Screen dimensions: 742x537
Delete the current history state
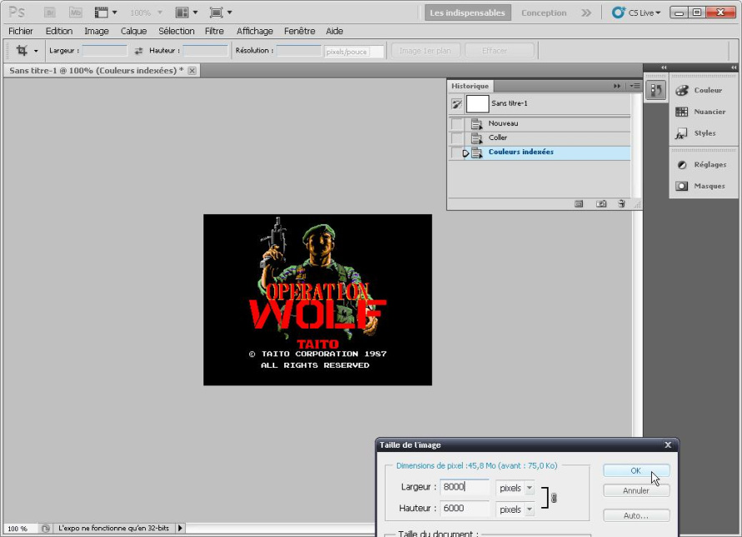[x=621, y=204]
